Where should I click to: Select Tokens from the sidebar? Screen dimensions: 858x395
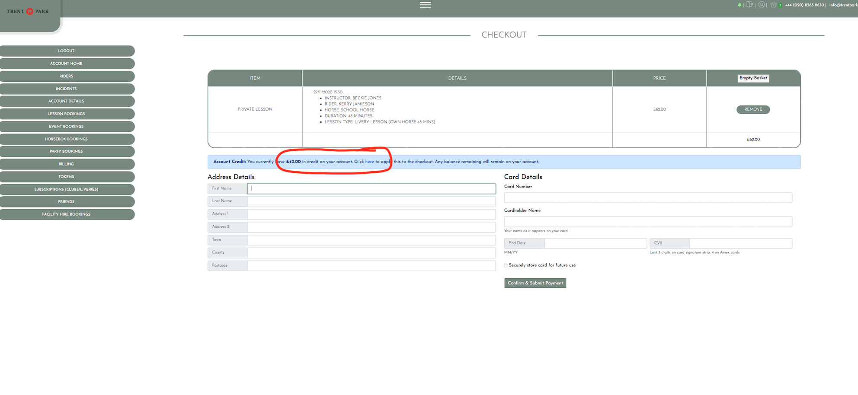67,177
